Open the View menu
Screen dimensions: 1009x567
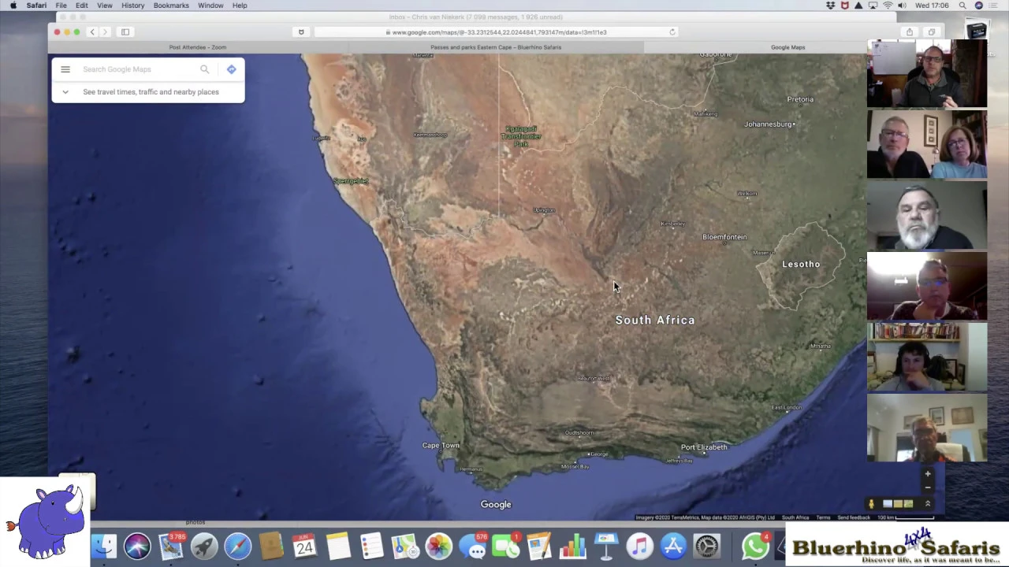[104, 6]
